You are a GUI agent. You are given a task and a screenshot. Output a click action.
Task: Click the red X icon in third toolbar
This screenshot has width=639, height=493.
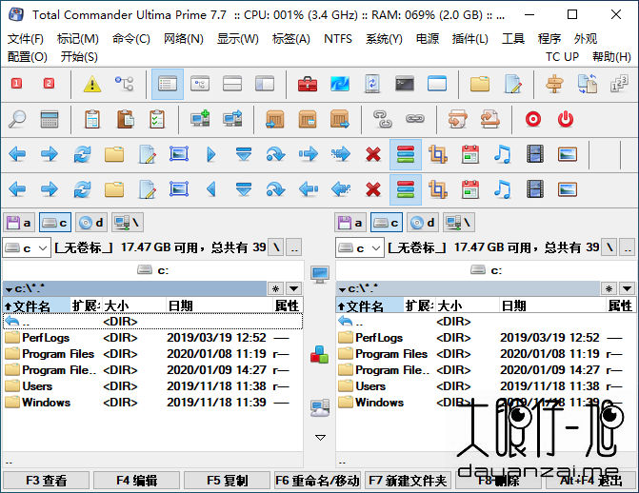[373, 154]
